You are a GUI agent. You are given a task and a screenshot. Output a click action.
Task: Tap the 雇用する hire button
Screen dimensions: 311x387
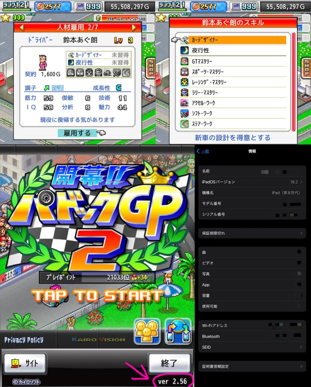coord(77,133)
